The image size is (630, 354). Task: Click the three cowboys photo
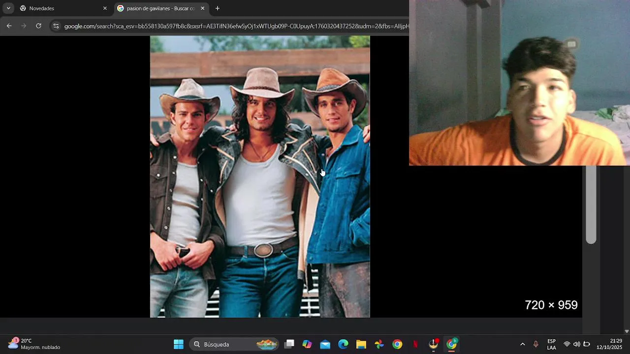click(x=260, y=177)
